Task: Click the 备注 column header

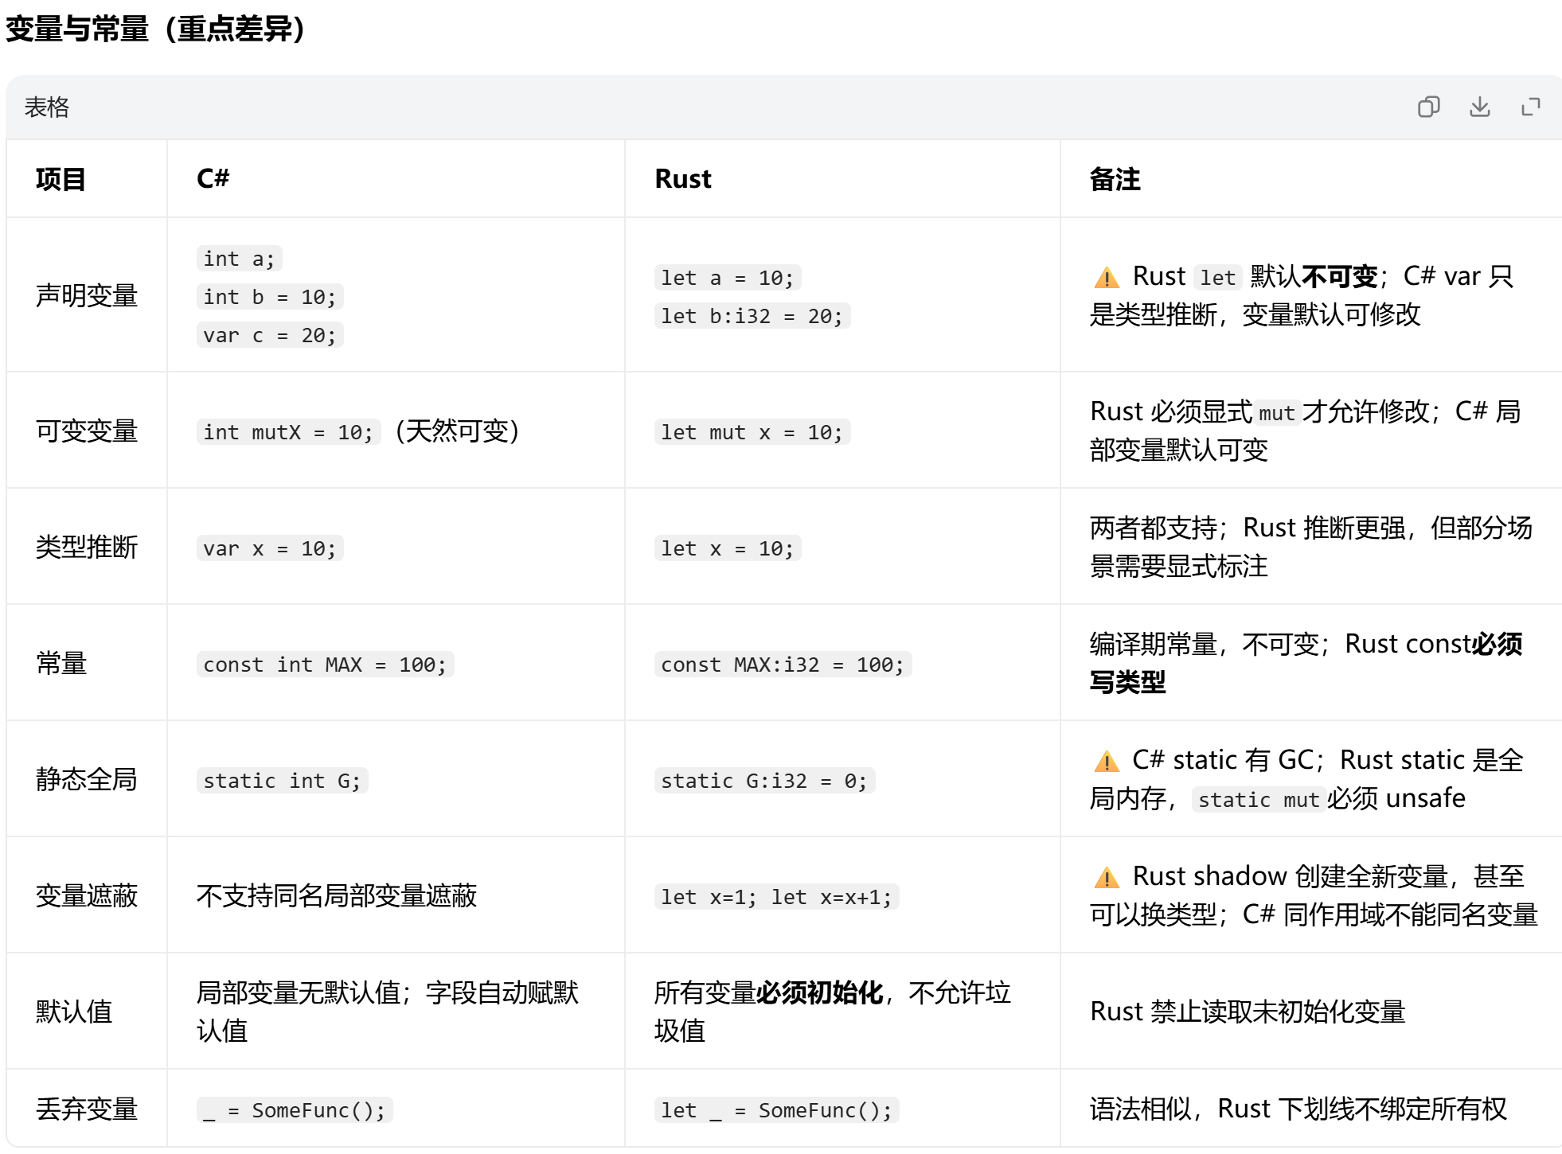Action: tap(1115, 179)
